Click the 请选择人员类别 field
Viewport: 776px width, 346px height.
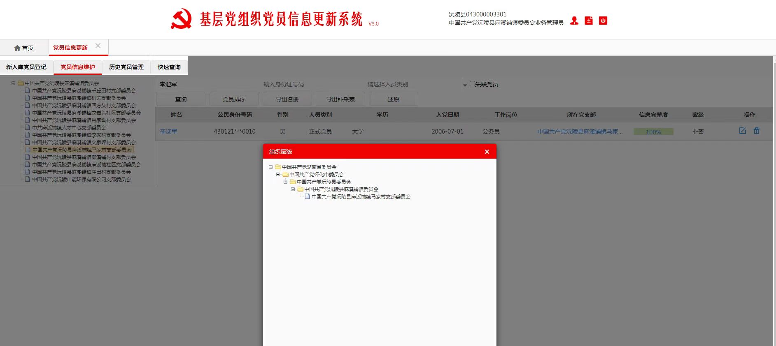coord(414,84)
